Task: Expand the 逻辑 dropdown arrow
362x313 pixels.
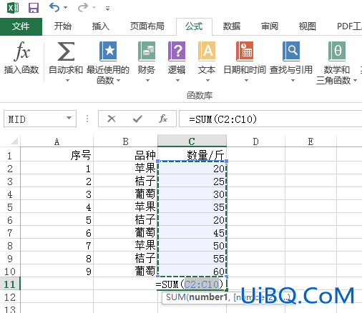Action: (177, 81)
